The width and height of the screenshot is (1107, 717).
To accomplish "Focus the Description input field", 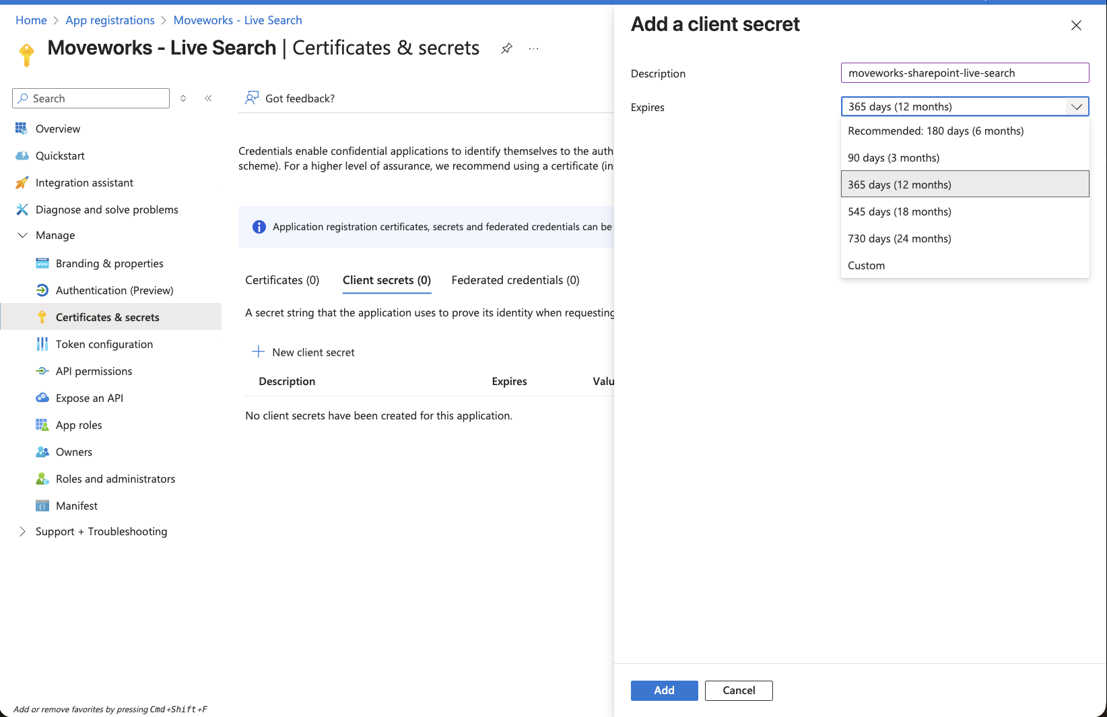I will pyautogui.click(x=965, y=73).
